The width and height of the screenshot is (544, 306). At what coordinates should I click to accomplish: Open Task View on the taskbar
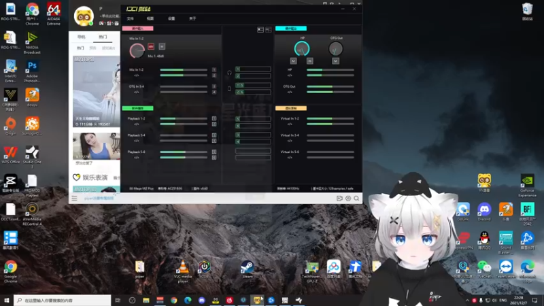coord(118,300)
